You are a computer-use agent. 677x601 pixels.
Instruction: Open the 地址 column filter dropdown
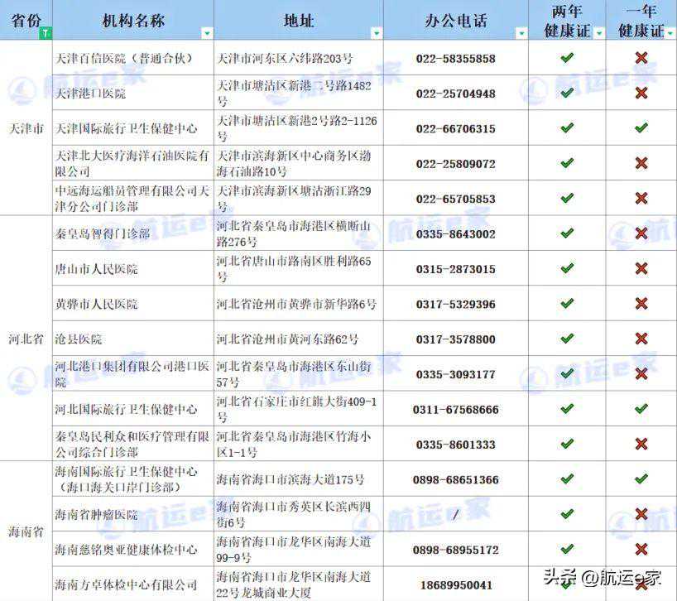click(x=377, y=33)
